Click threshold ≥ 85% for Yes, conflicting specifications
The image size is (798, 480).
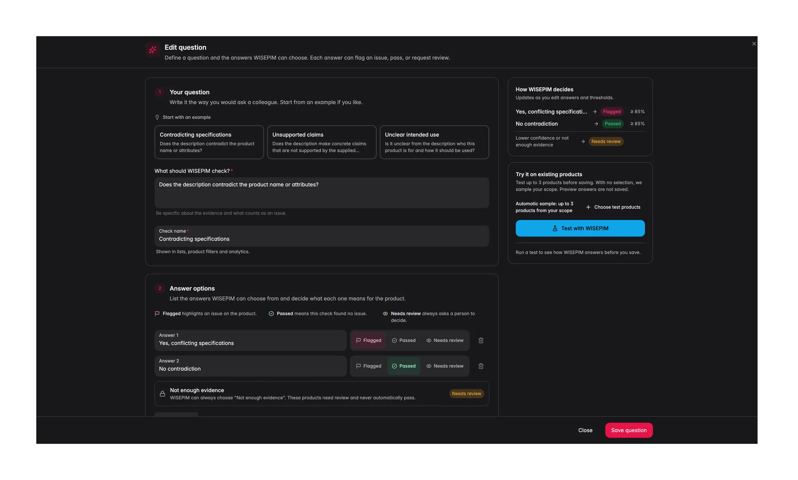tap(637, 112)
